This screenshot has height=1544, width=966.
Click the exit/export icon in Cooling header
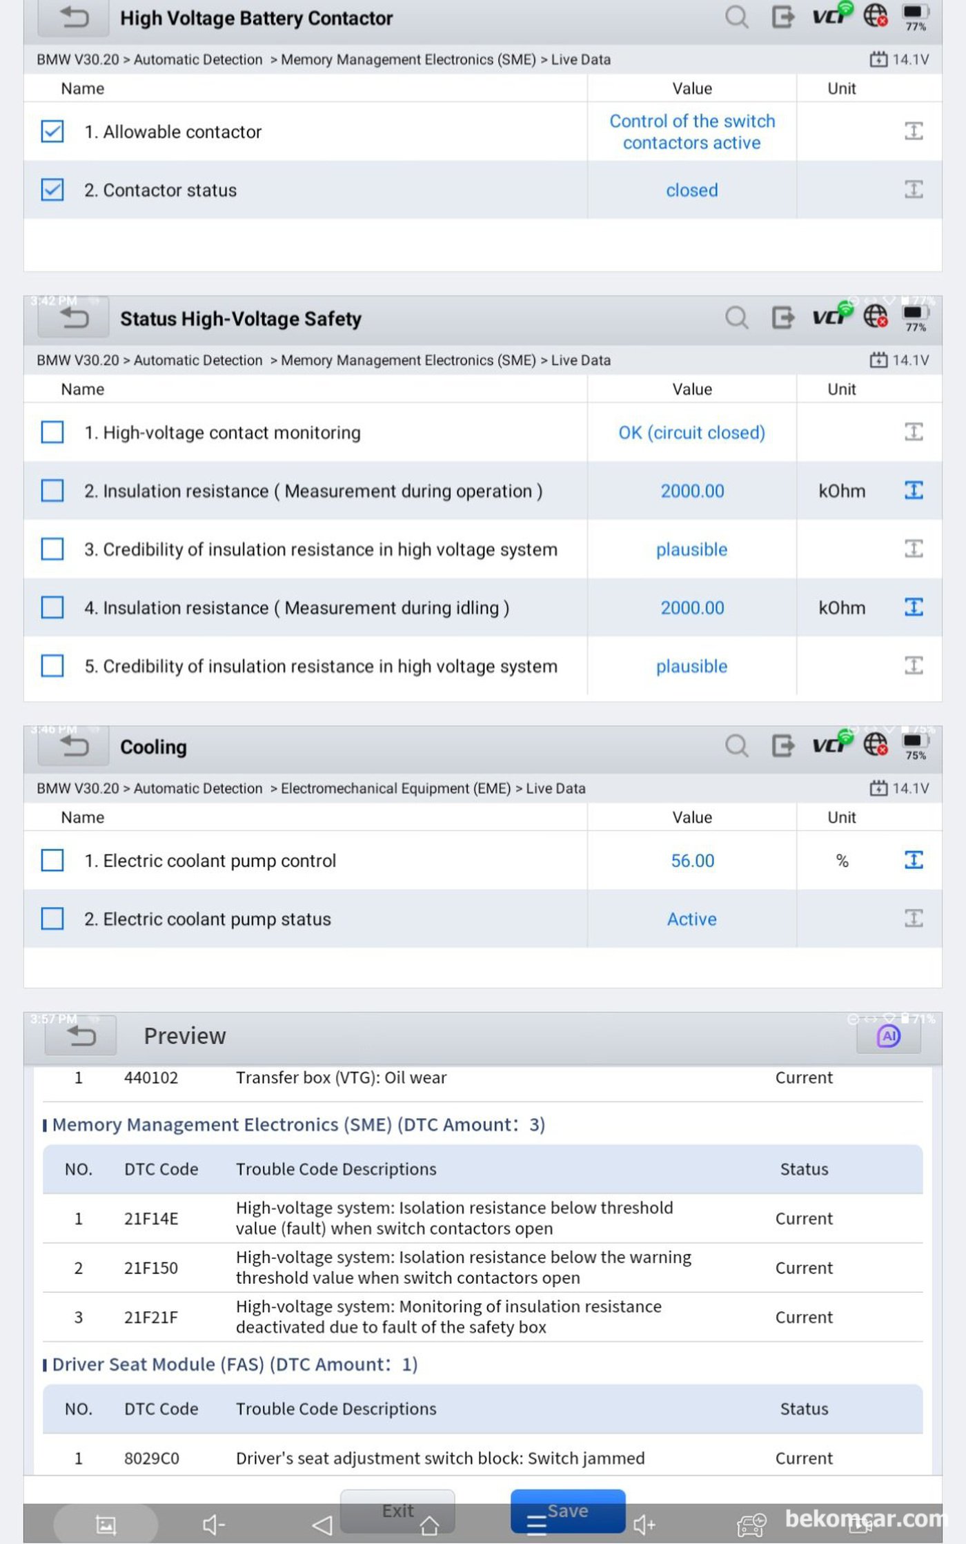[782, 746]
